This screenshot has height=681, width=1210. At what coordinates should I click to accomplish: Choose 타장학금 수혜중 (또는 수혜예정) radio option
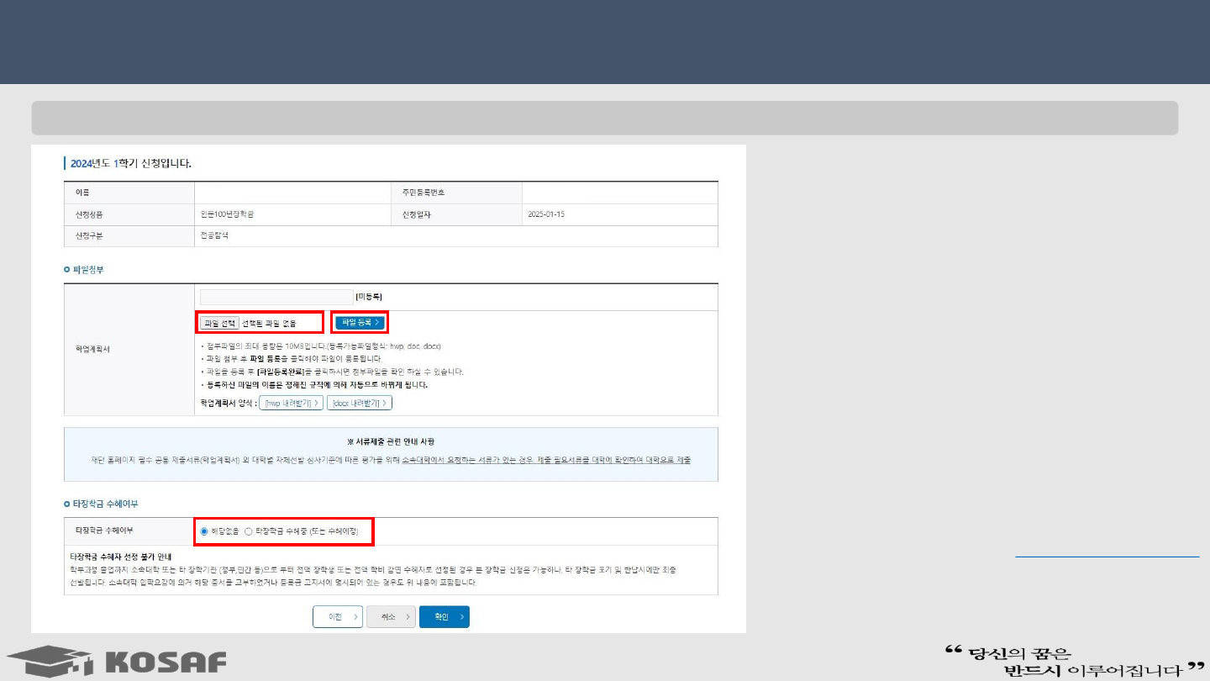249,531
